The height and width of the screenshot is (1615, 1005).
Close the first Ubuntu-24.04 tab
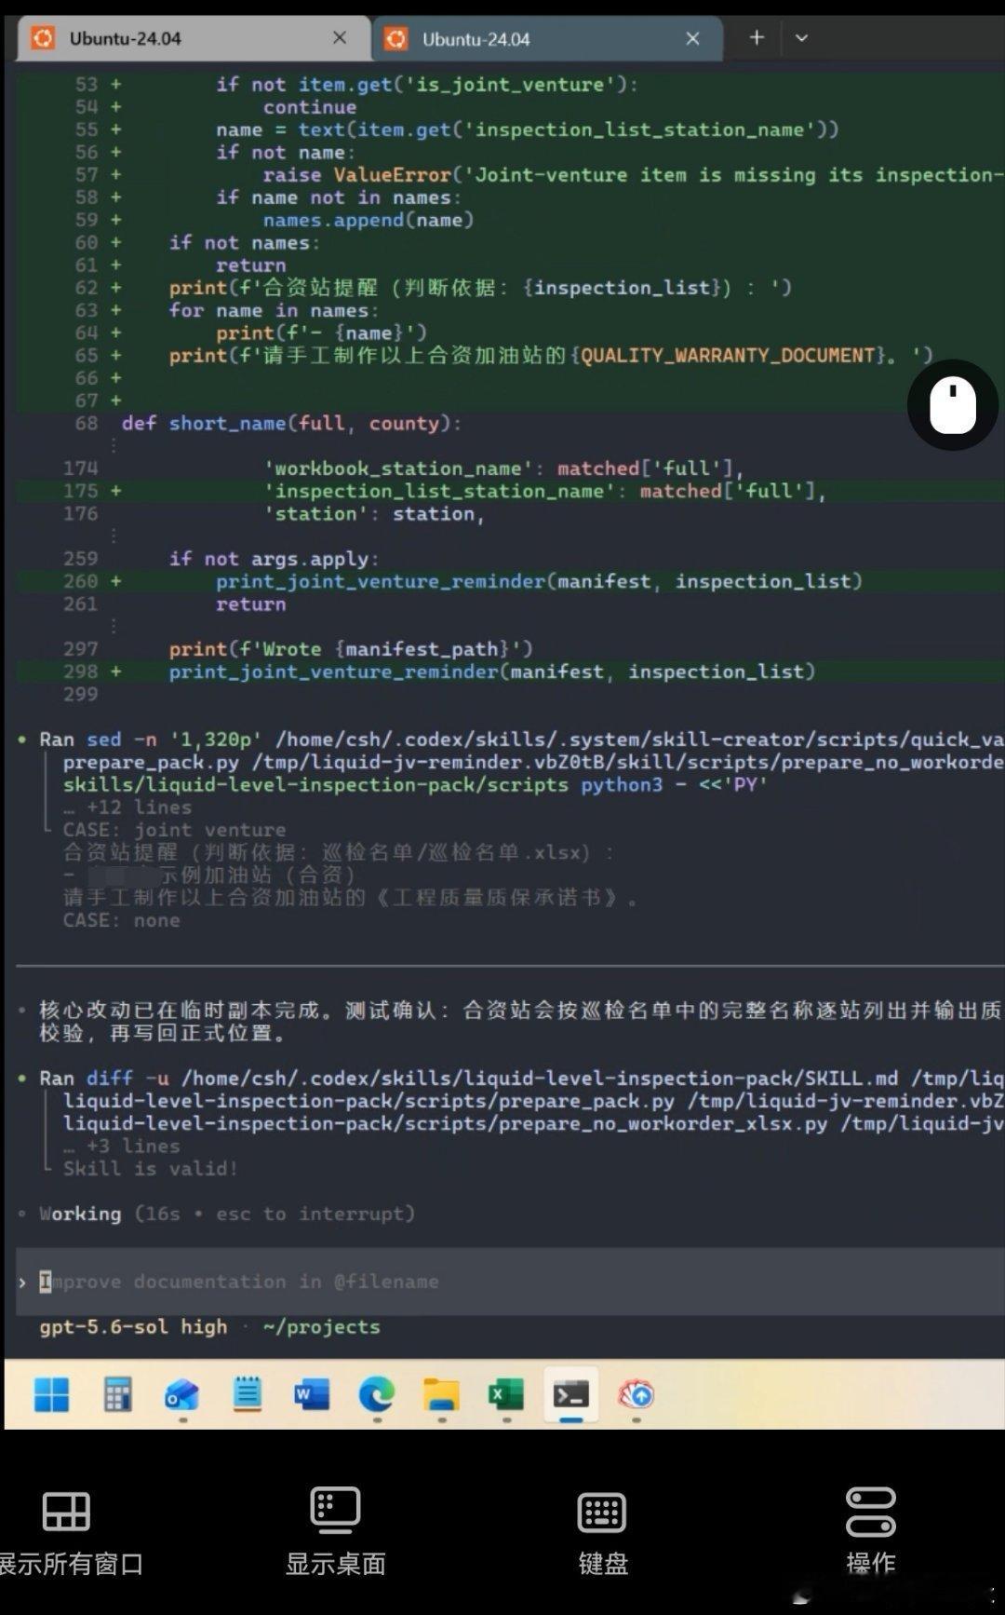tap(340, 37)
